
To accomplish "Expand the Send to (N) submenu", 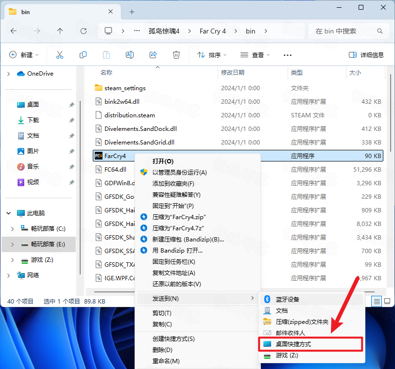I will [x=197, y=298].
